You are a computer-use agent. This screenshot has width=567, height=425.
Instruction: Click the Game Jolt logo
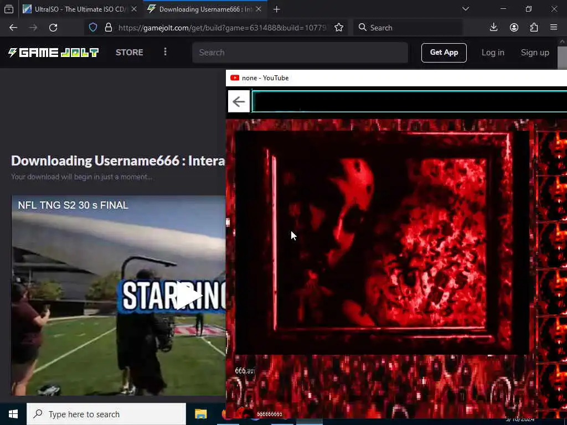(x=53, y=53)
